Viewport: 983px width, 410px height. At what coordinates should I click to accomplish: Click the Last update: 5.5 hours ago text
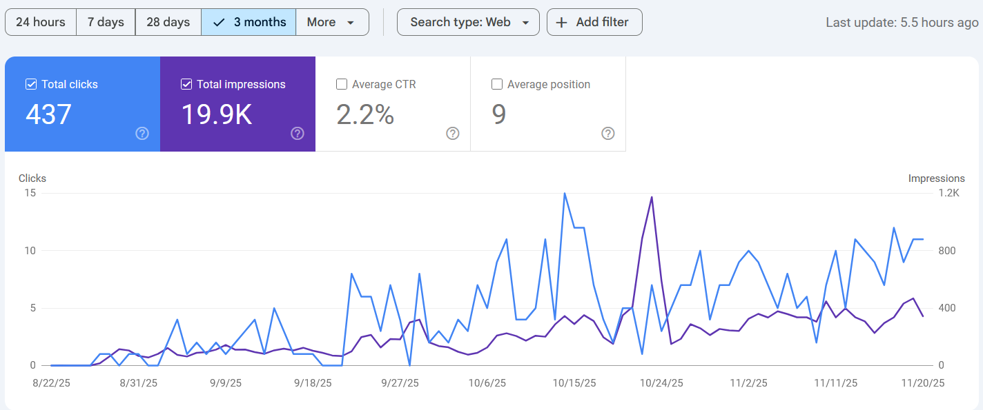(902, 22)
